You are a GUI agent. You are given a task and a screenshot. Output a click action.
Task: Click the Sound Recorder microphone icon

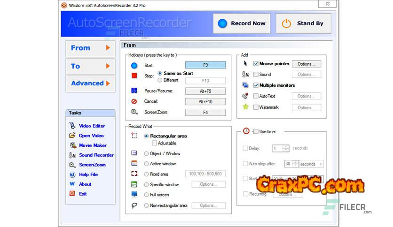(72, 155)
